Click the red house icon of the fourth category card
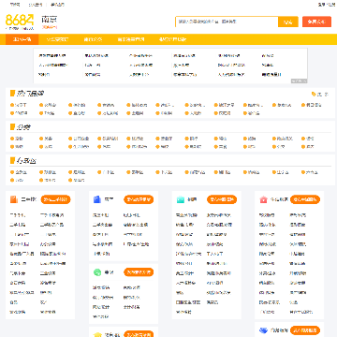 [x=263, y=199]
